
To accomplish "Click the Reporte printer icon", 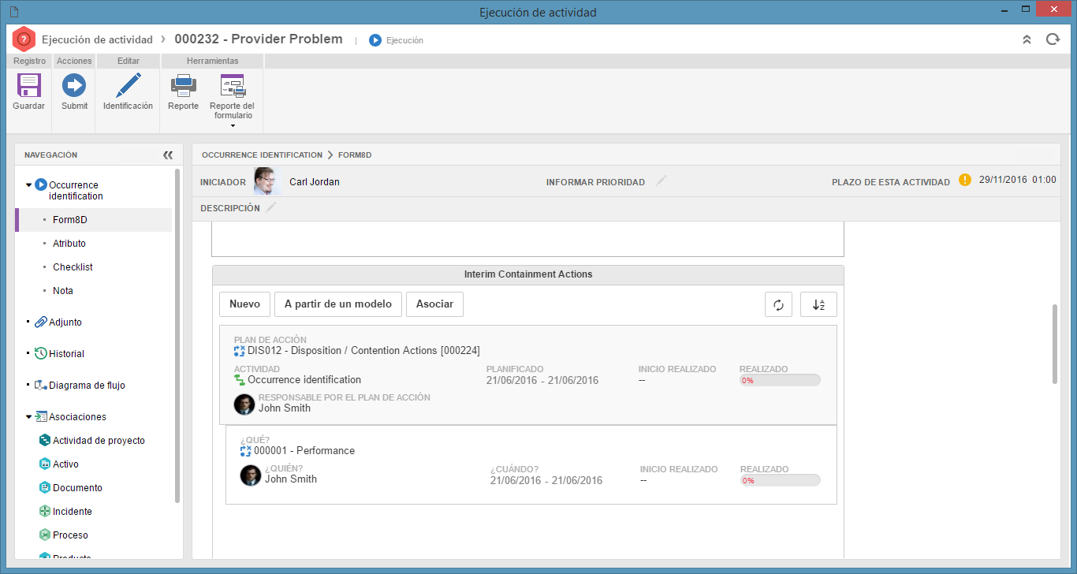I will tap(183, 85).
